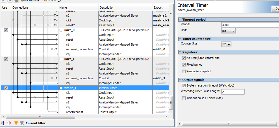Enable the Readable snapshot checkbox

(x=184, y=71)
